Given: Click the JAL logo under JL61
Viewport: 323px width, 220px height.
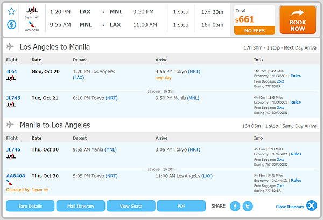Looking at the screenshot, I should tap(11, 78).
